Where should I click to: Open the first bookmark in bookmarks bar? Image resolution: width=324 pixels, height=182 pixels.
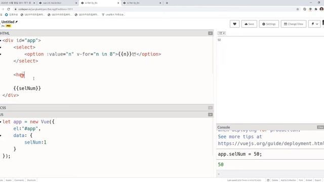[x=11, y=15]
